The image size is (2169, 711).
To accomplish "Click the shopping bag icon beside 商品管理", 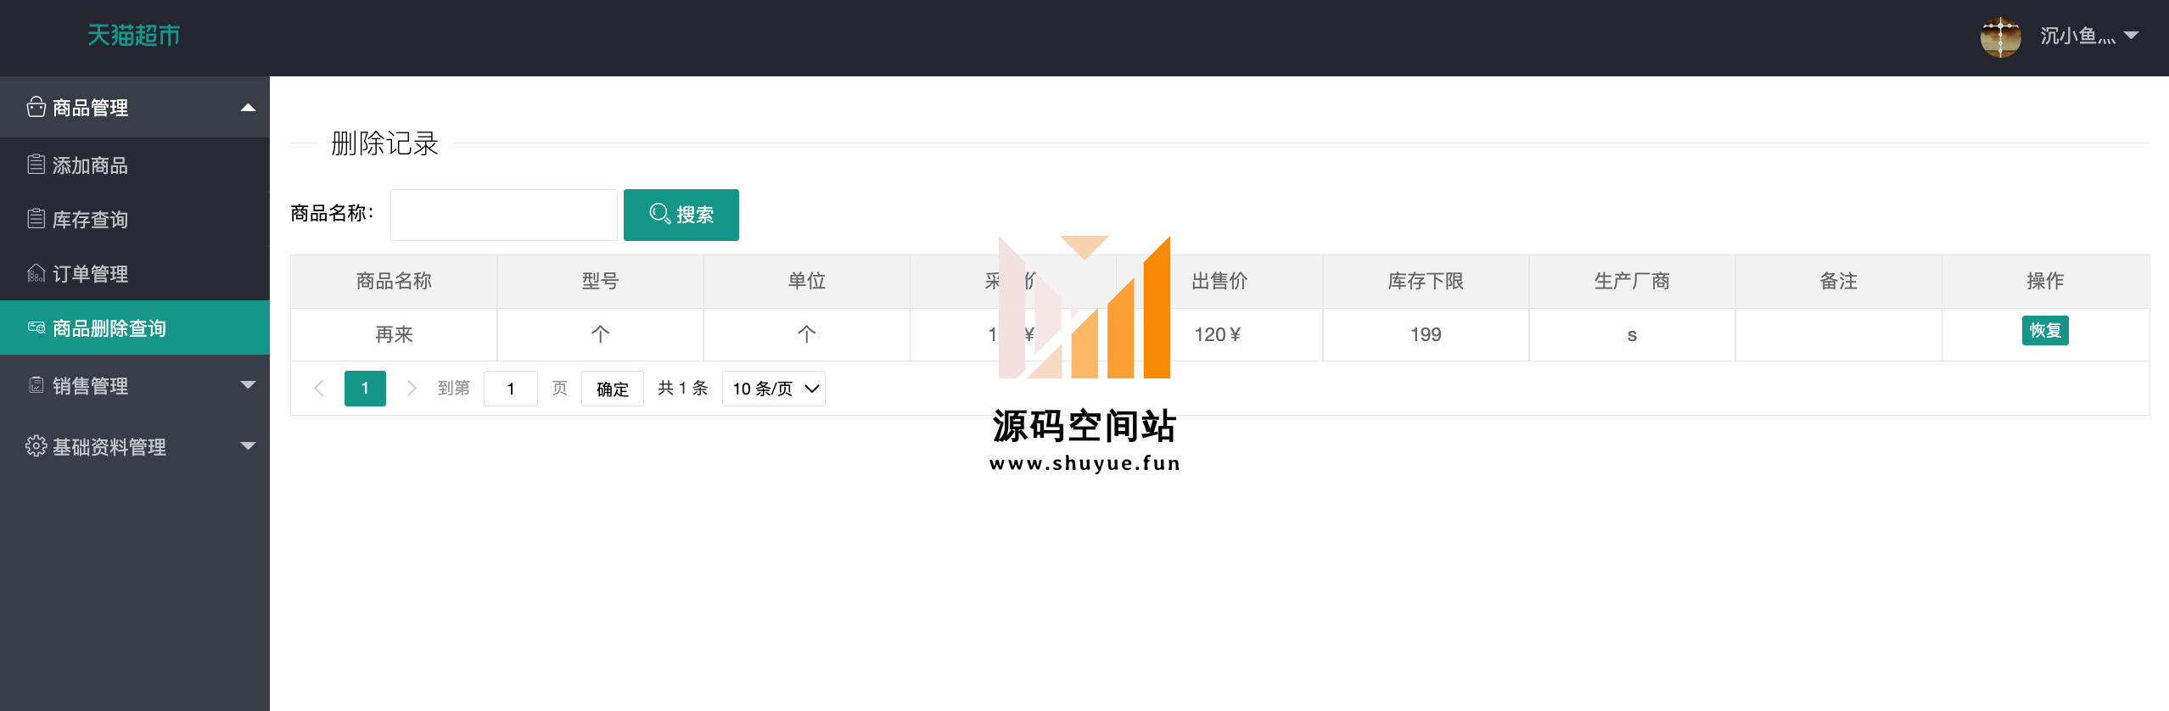I will click(36, 107).
